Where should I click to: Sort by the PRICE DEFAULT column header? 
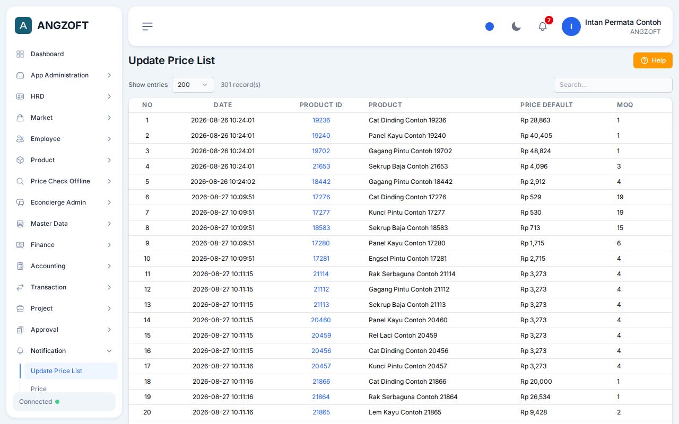coord(546,105)
